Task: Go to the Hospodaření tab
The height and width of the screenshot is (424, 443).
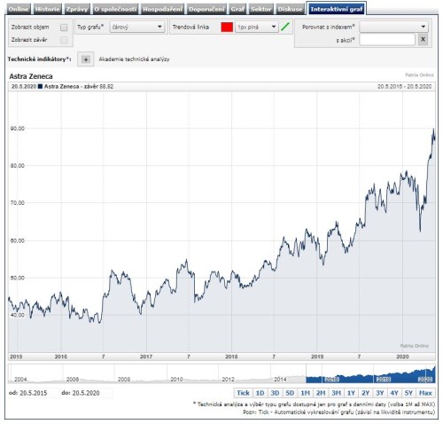Action: pyautogui.click(x=162, y=9)
